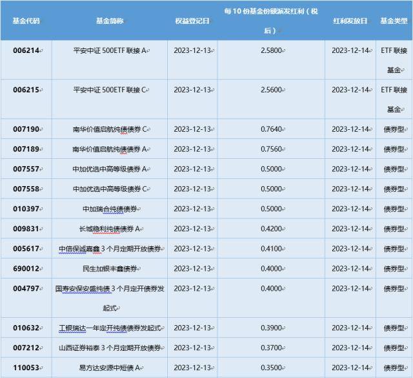Select dividend value 0.7560
Screen dimensions: 413x378
click(271, 149)
